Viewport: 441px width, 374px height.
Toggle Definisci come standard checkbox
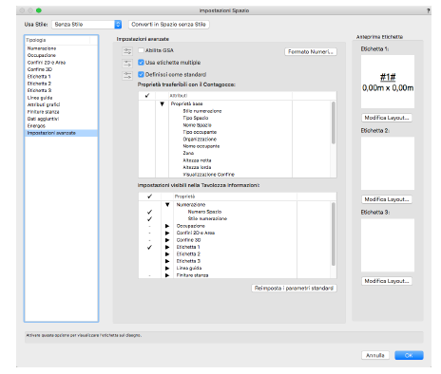[142, 74]
